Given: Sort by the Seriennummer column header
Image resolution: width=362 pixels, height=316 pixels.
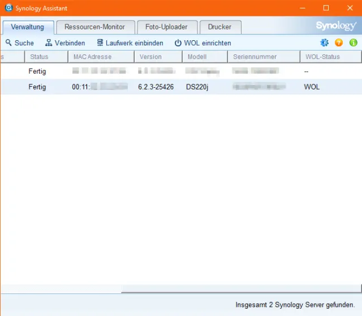Looking at the screenshot, I should coord(264,57).
